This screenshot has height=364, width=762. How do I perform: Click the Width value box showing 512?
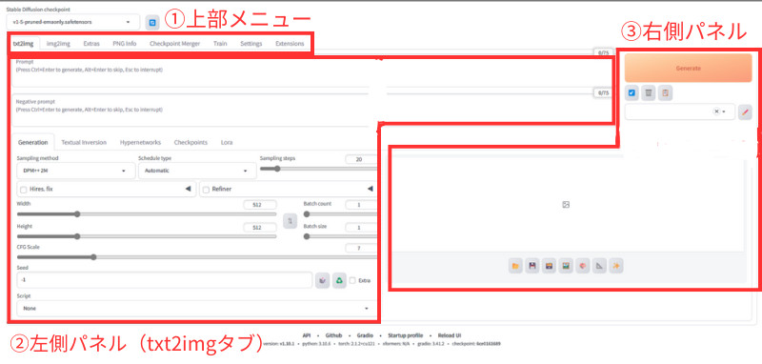pyautogui.click(x=260, y=205)
